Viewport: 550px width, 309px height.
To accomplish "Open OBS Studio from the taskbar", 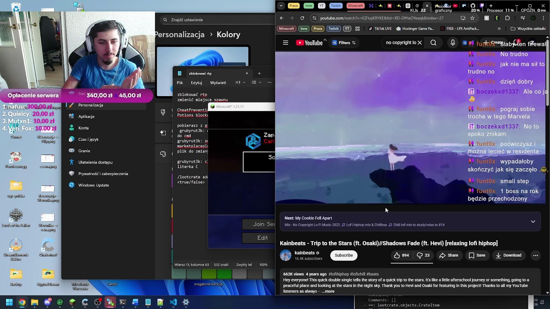I will pyautogui.click(x=98, y=302).
